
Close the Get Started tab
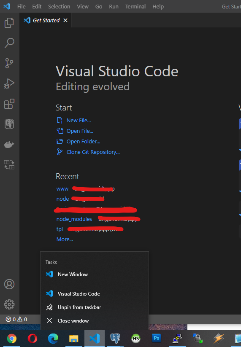click(x=65, y=20)
